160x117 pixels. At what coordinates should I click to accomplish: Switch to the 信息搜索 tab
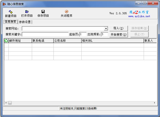pyautogui.click(x=10, y=22)
